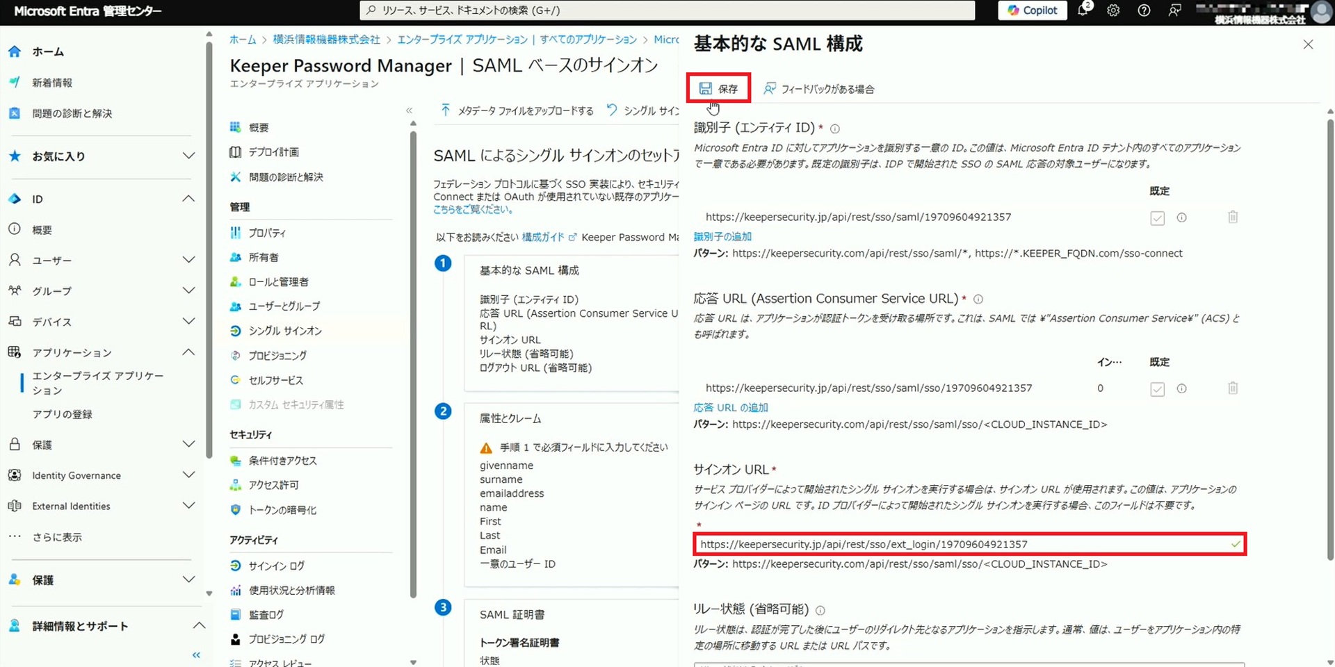The width and height of the screenshot is (1335, 667).
Task: Launch Copilot from the top bar
Action: click(x=1033, y=10)
